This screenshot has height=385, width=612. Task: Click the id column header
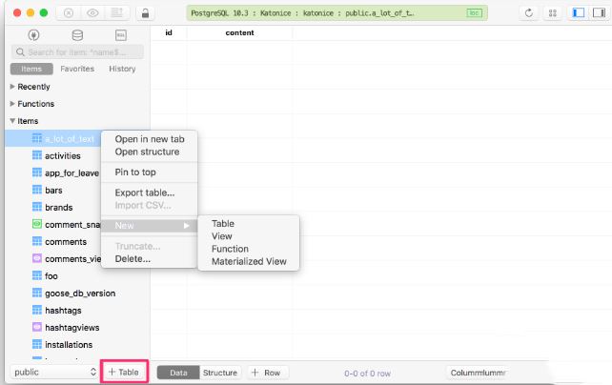point(169,32)
